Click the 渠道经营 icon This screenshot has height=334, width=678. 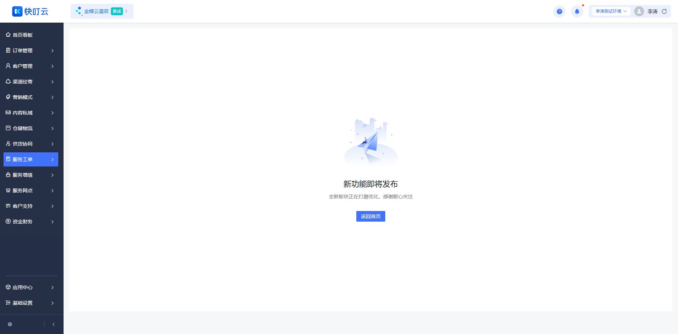pyautogui.click(x=8, y=81)
